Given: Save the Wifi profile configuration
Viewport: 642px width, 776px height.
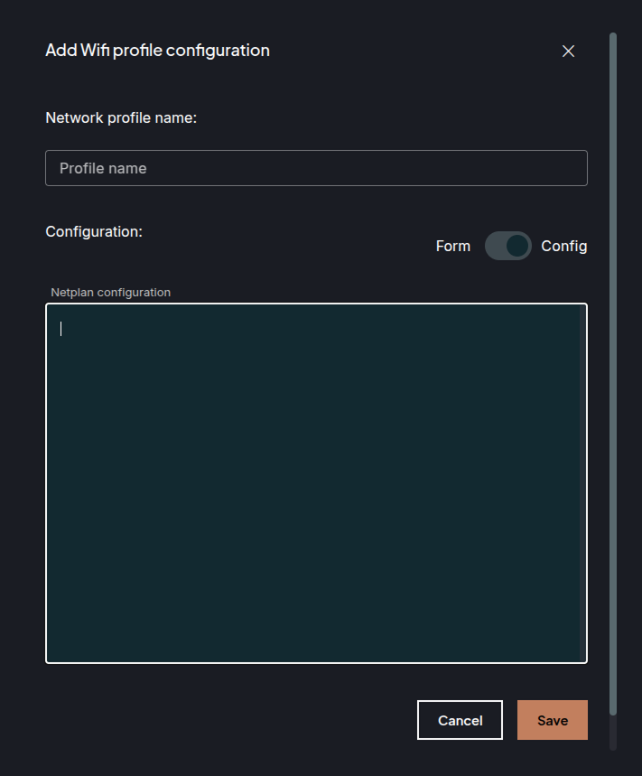Looking at the screenshot, I should click(552, 720).
